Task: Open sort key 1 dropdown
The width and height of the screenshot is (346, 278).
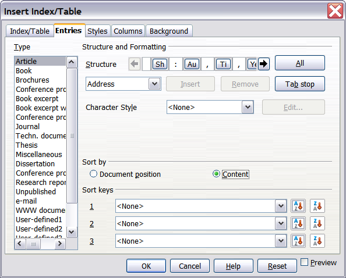Action: coord(281,206)
